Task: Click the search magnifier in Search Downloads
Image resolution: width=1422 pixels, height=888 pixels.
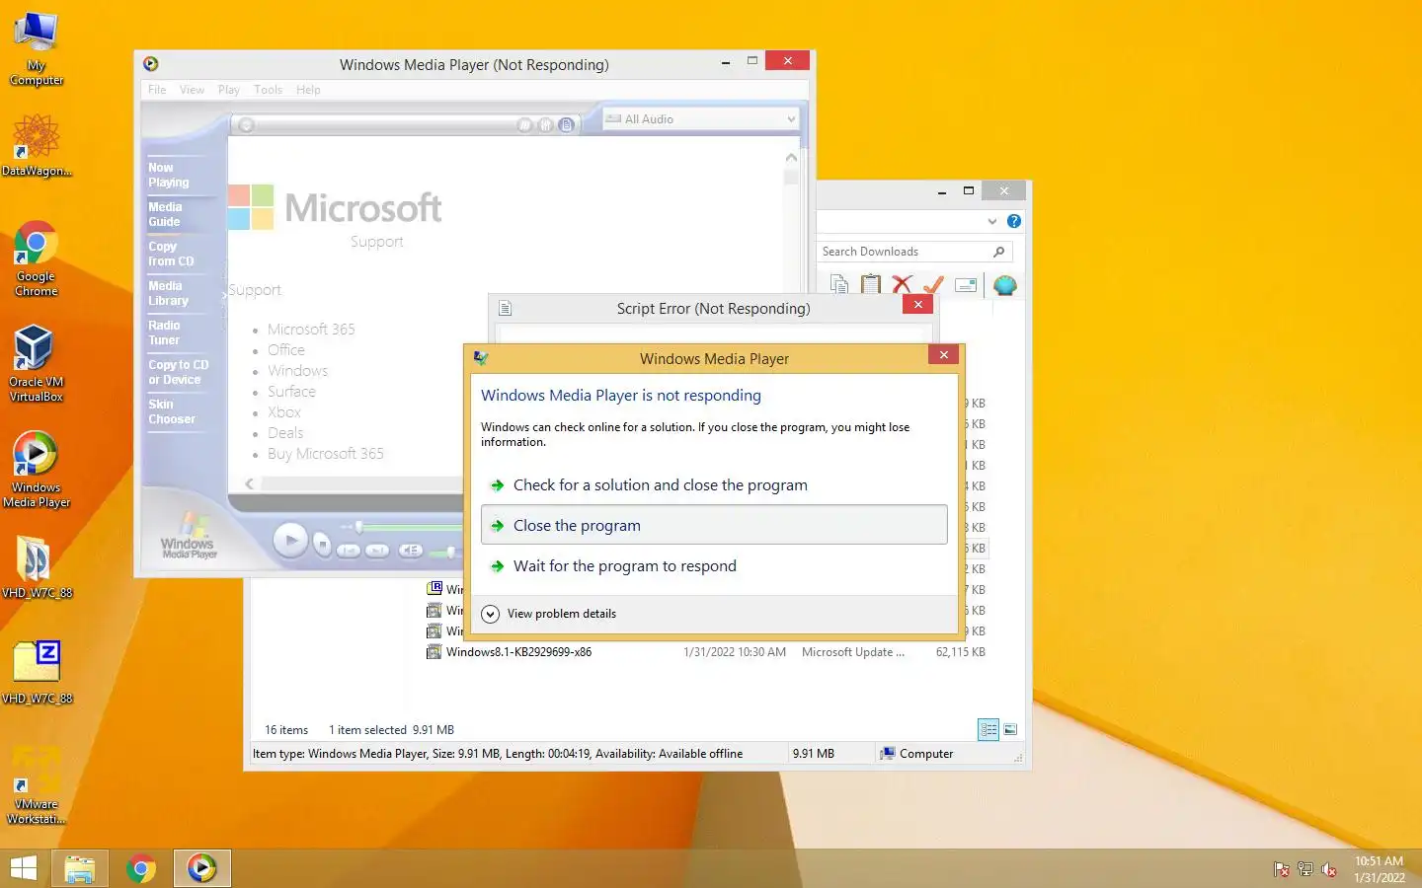Action: [999, 252]
